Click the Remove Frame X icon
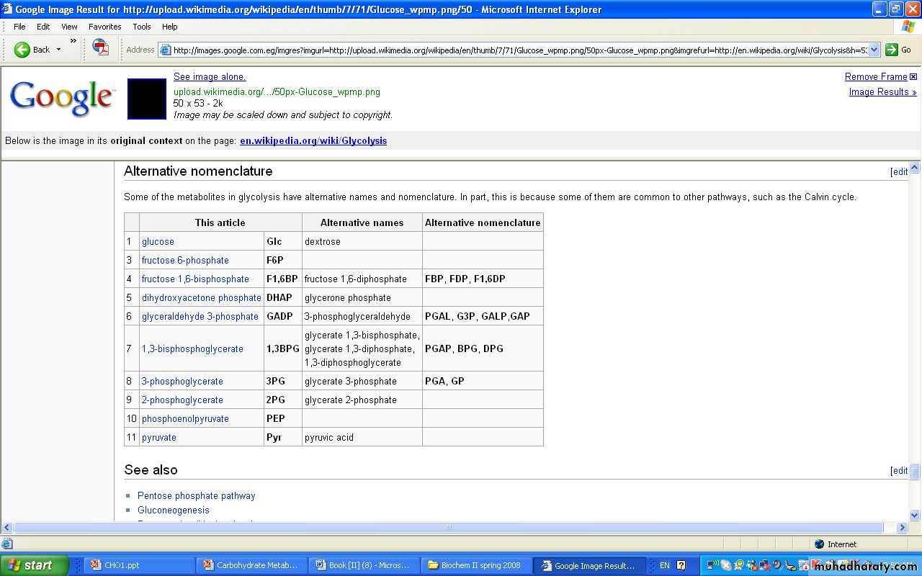Screen dimensions: 922x576 [x=913, y=77]
